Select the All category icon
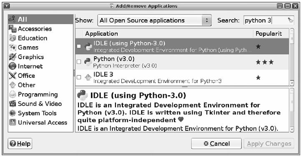The height and width of the screenshot is (157, 302). point(12,19)
